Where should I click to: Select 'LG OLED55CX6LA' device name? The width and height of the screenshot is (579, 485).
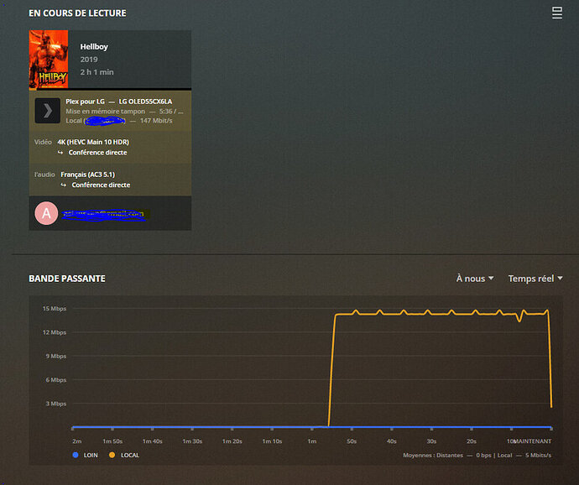point(145,102)
